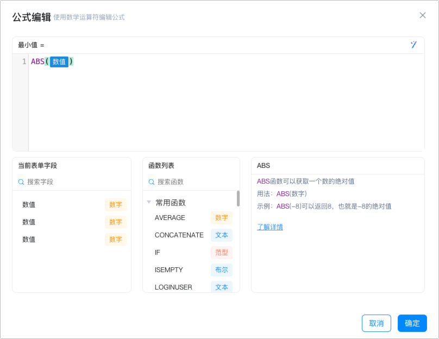Collapse the 常用函数 category

tap(149, 202)
